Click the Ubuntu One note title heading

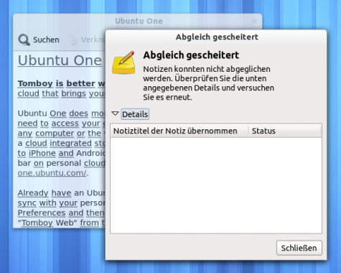pyautogui.click(x=60, y=60)
